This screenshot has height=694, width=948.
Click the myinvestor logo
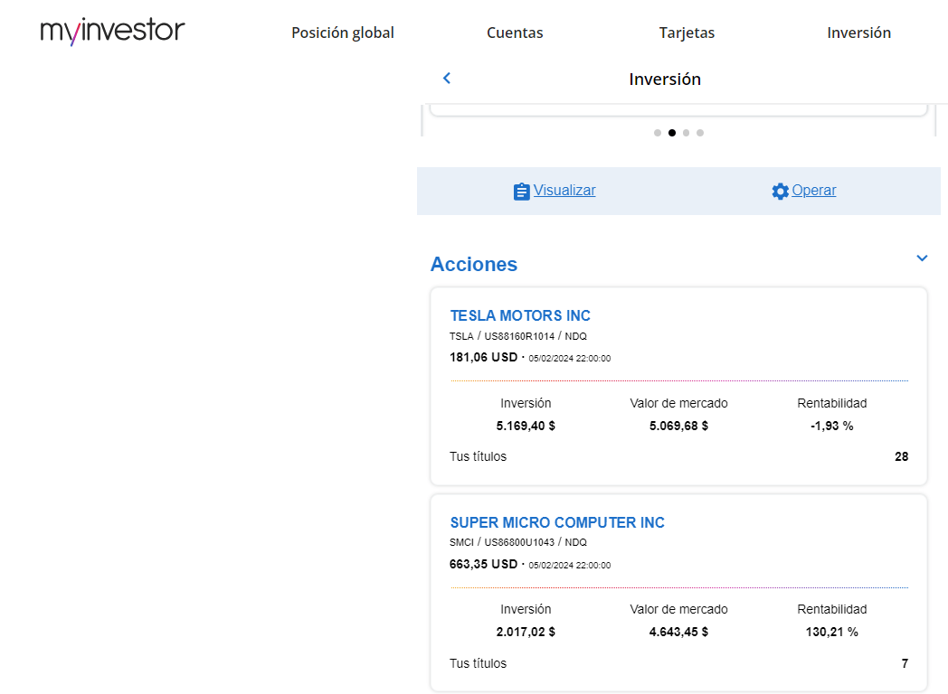[x=112, y=32]
